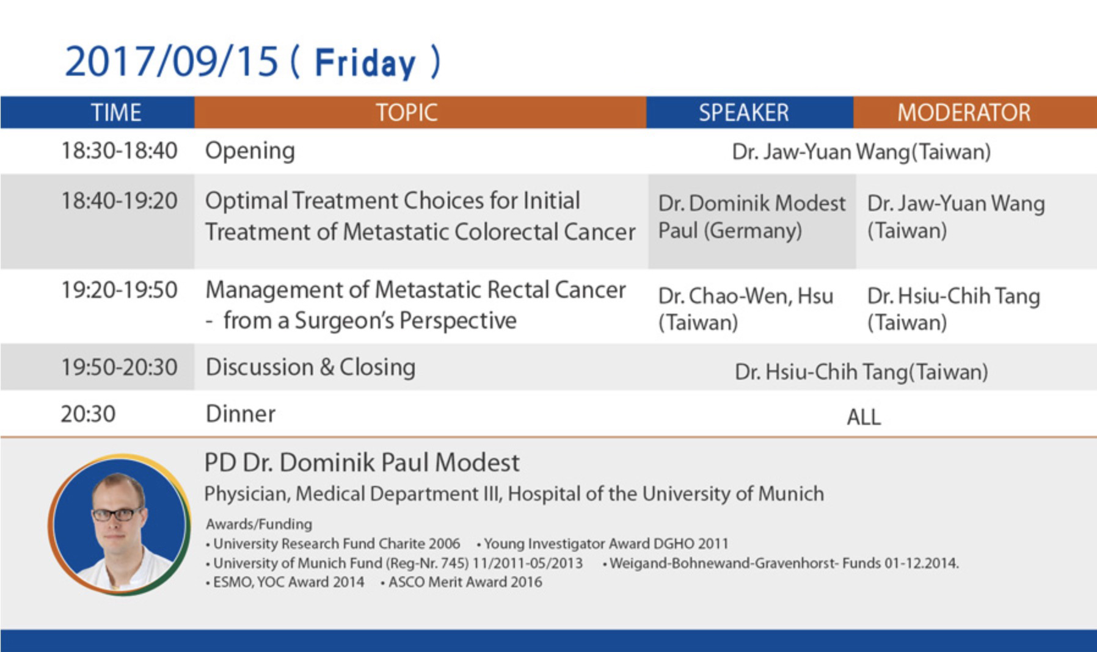This screenshot has width=1097, height=652.
Task: Select the Discussion & Closing row
Action: point(548,367)
